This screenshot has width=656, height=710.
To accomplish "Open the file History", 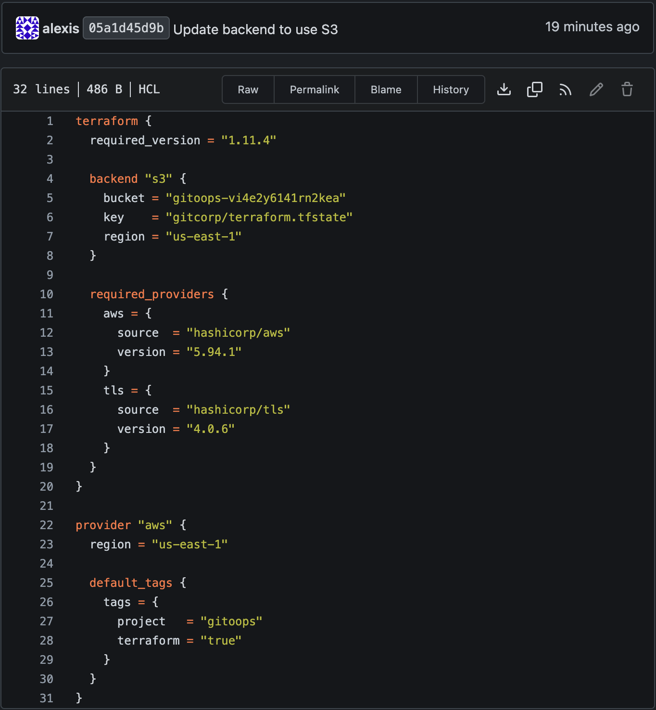I will click(451, 89).
